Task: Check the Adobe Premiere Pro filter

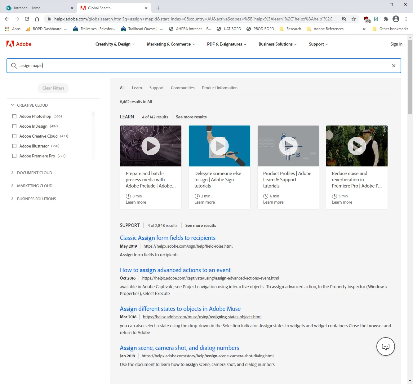Action: [14, 156]
